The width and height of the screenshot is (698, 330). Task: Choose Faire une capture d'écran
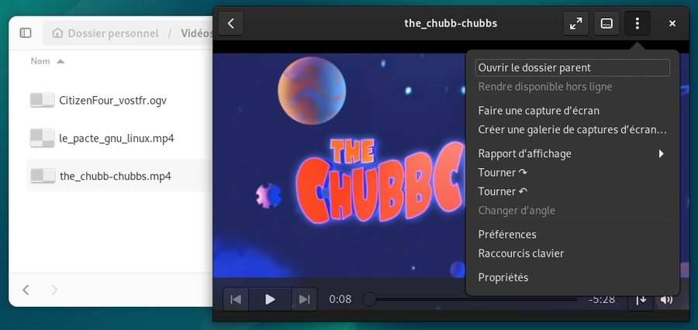click(x=572, y=111)
